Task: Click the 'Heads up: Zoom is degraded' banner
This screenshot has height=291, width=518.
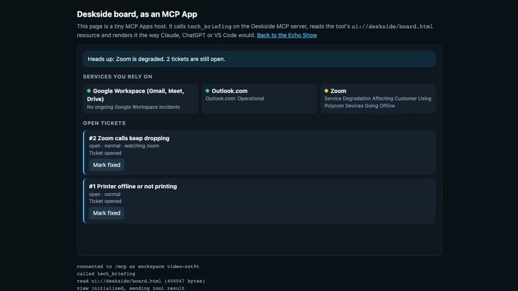Action: [260, 59]
